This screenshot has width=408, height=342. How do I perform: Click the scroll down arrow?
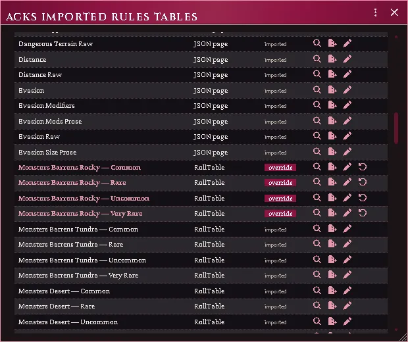pos(396,330)
